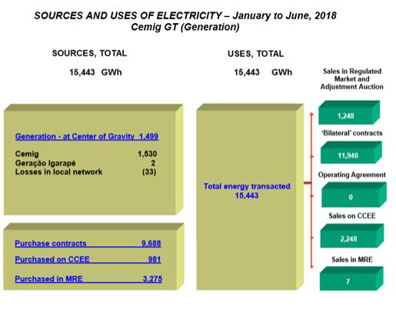Open the Generation - at Center of Gravity link
This screenshot has width=396, height=314.
tap(87, 136)
